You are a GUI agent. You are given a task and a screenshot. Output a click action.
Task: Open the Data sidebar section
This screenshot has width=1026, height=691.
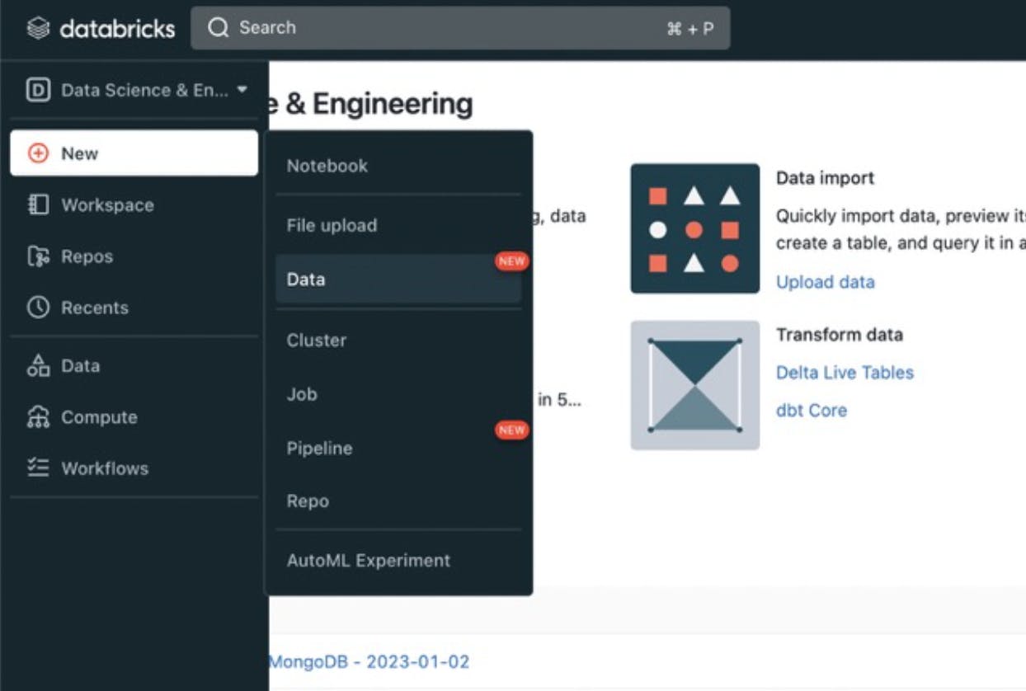(40, 365)
